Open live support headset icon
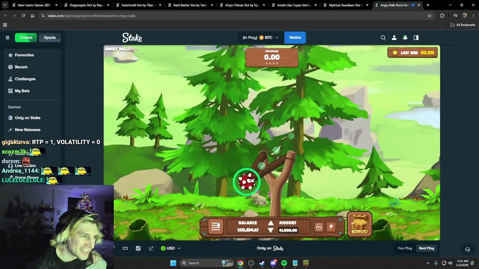 pyautogui.click(x=467, y=249)
